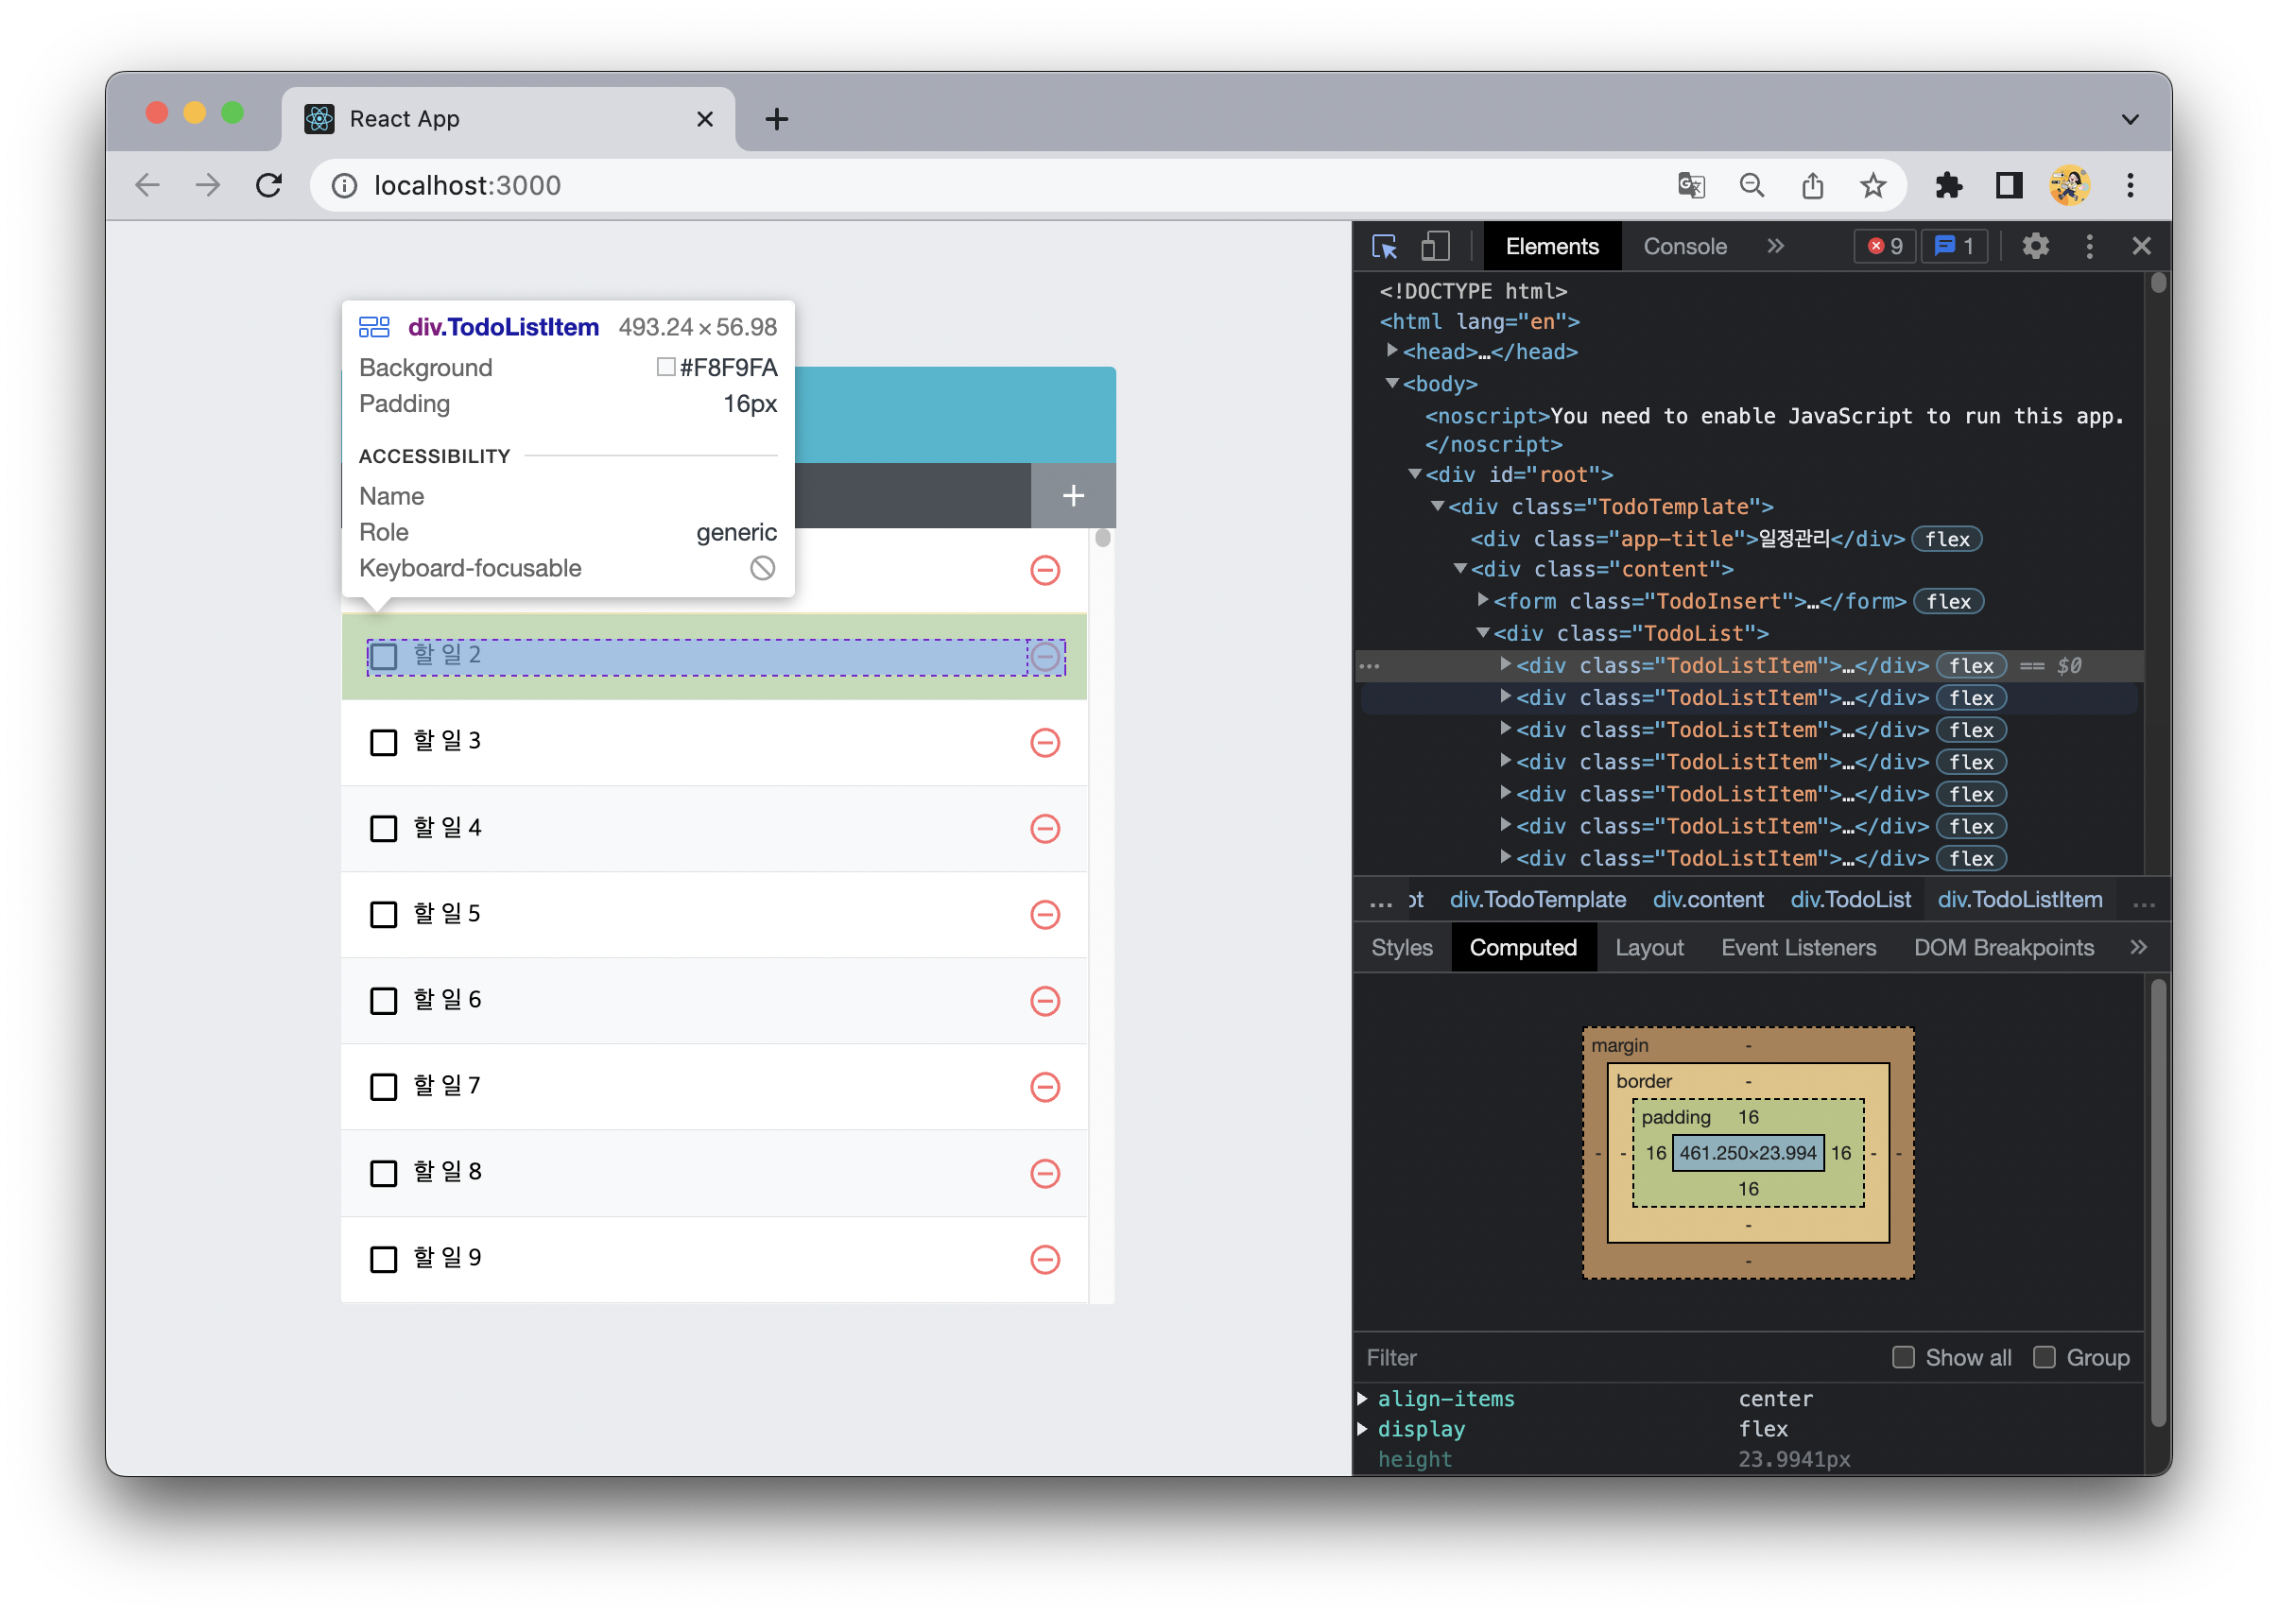Select the Computed tab
This screenshot has height=1616, width=2278.
[x=1523, y=947]
